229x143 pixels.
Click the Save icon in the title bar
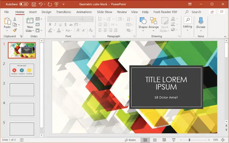(34, 4)
